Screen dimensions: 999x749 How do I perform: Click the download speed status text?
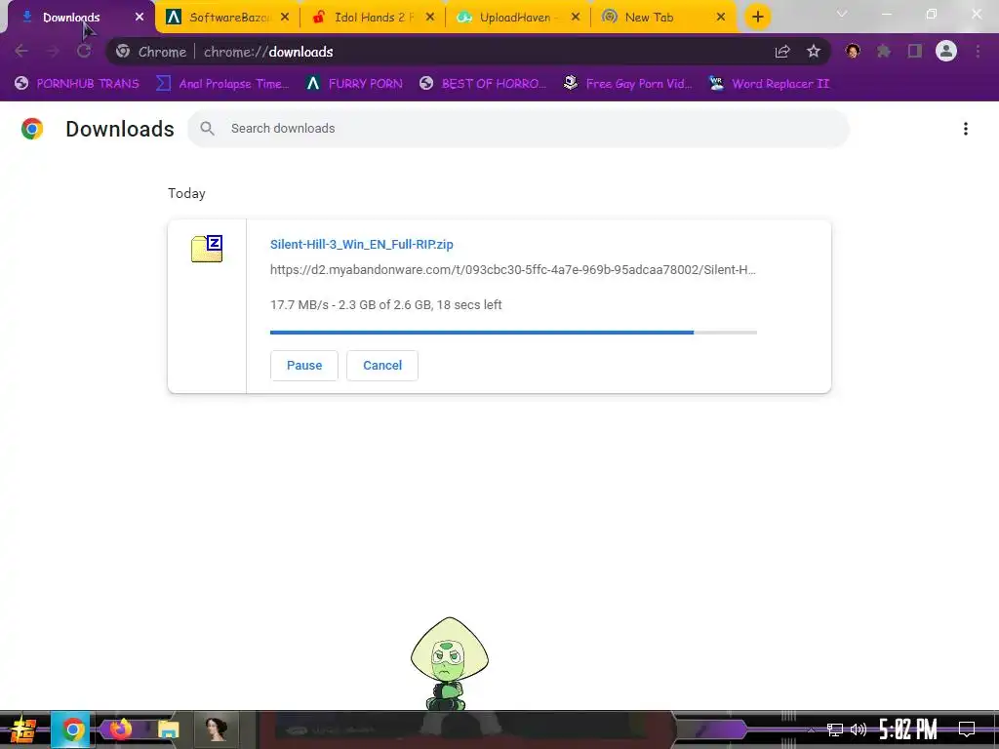tap(386, 305)
